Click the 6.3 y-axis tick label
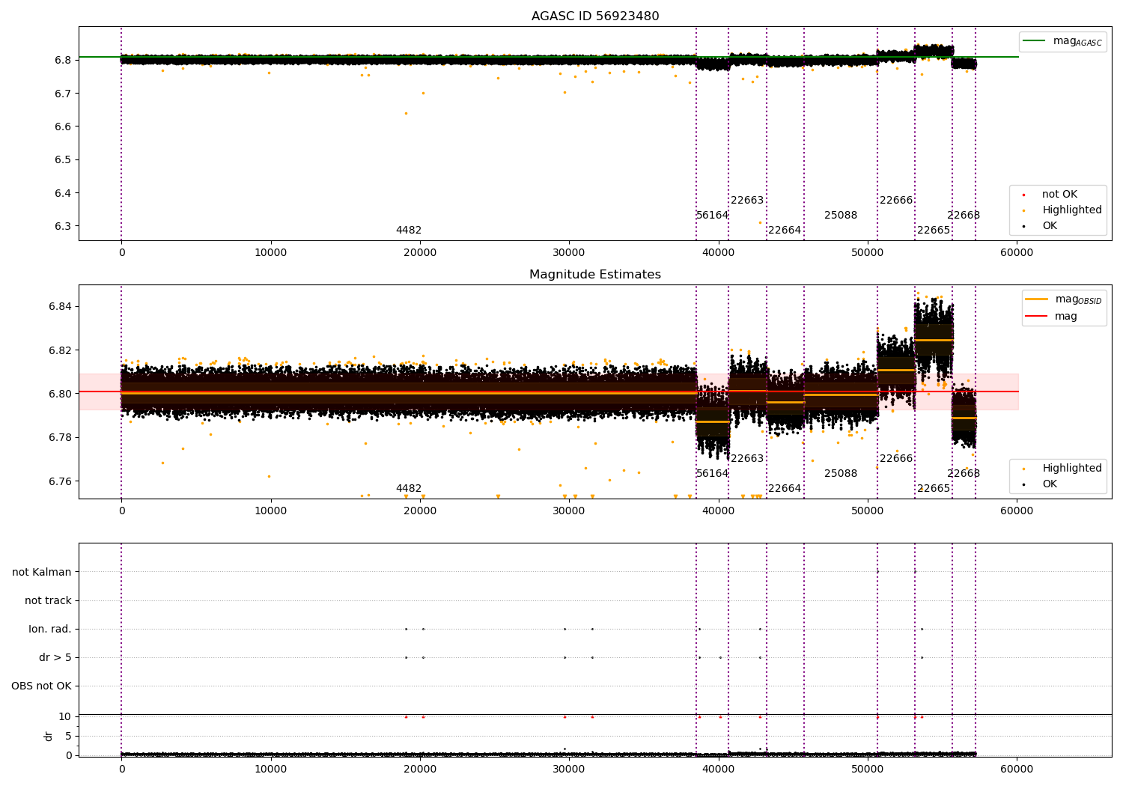Viewport: 1123px width, 786px height. pyautogui.click(x=63, y=227)
